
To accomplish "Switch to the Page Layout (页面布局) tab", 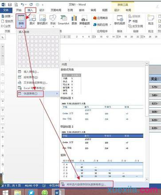I will pos(56,10).
